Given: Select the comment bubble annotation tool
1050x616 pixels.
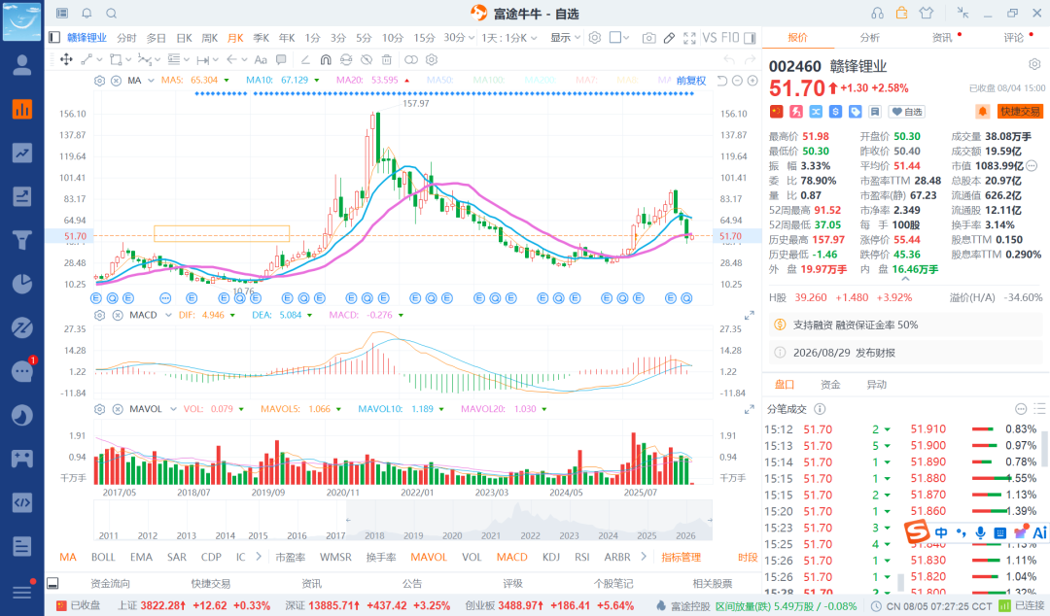Looking at the screenshot, I should (x=281, y=59).
